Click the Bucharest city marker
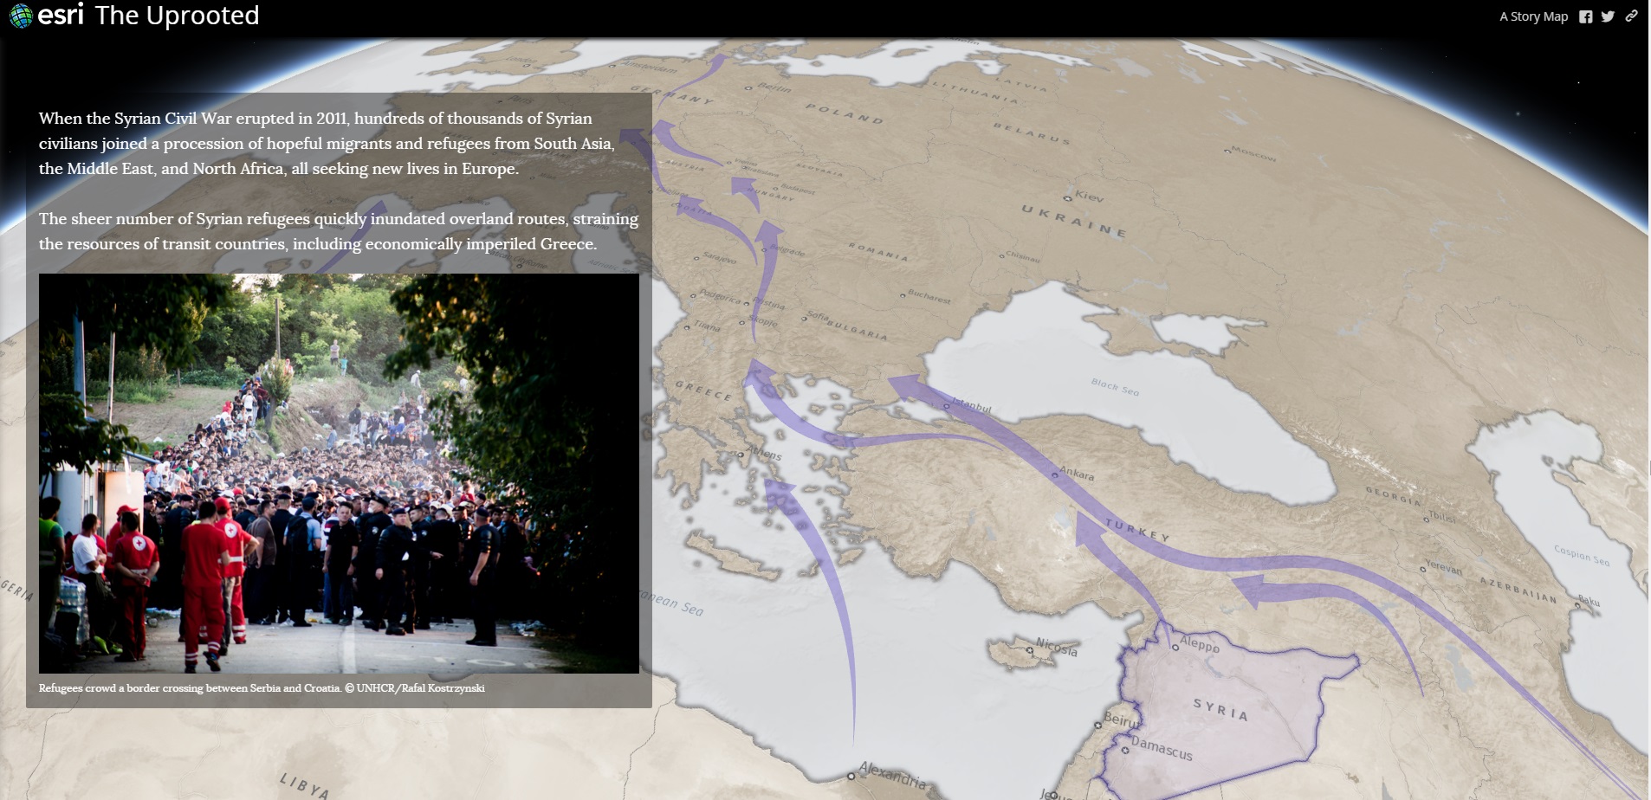This screenshot has width=1651, height=800. 902,295
